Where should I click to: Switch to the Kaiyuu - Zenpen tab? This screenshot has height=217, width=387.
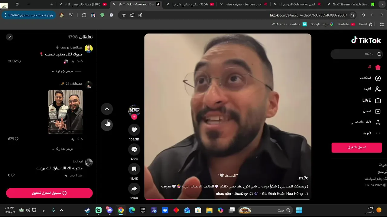pyautogui.click(x=243, y=4)
